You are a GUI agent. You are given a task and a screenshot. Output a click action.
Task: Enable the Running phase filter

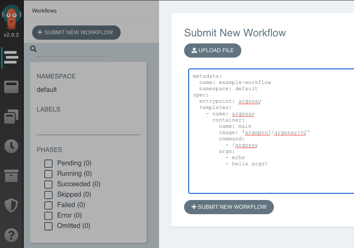[48, 174]
